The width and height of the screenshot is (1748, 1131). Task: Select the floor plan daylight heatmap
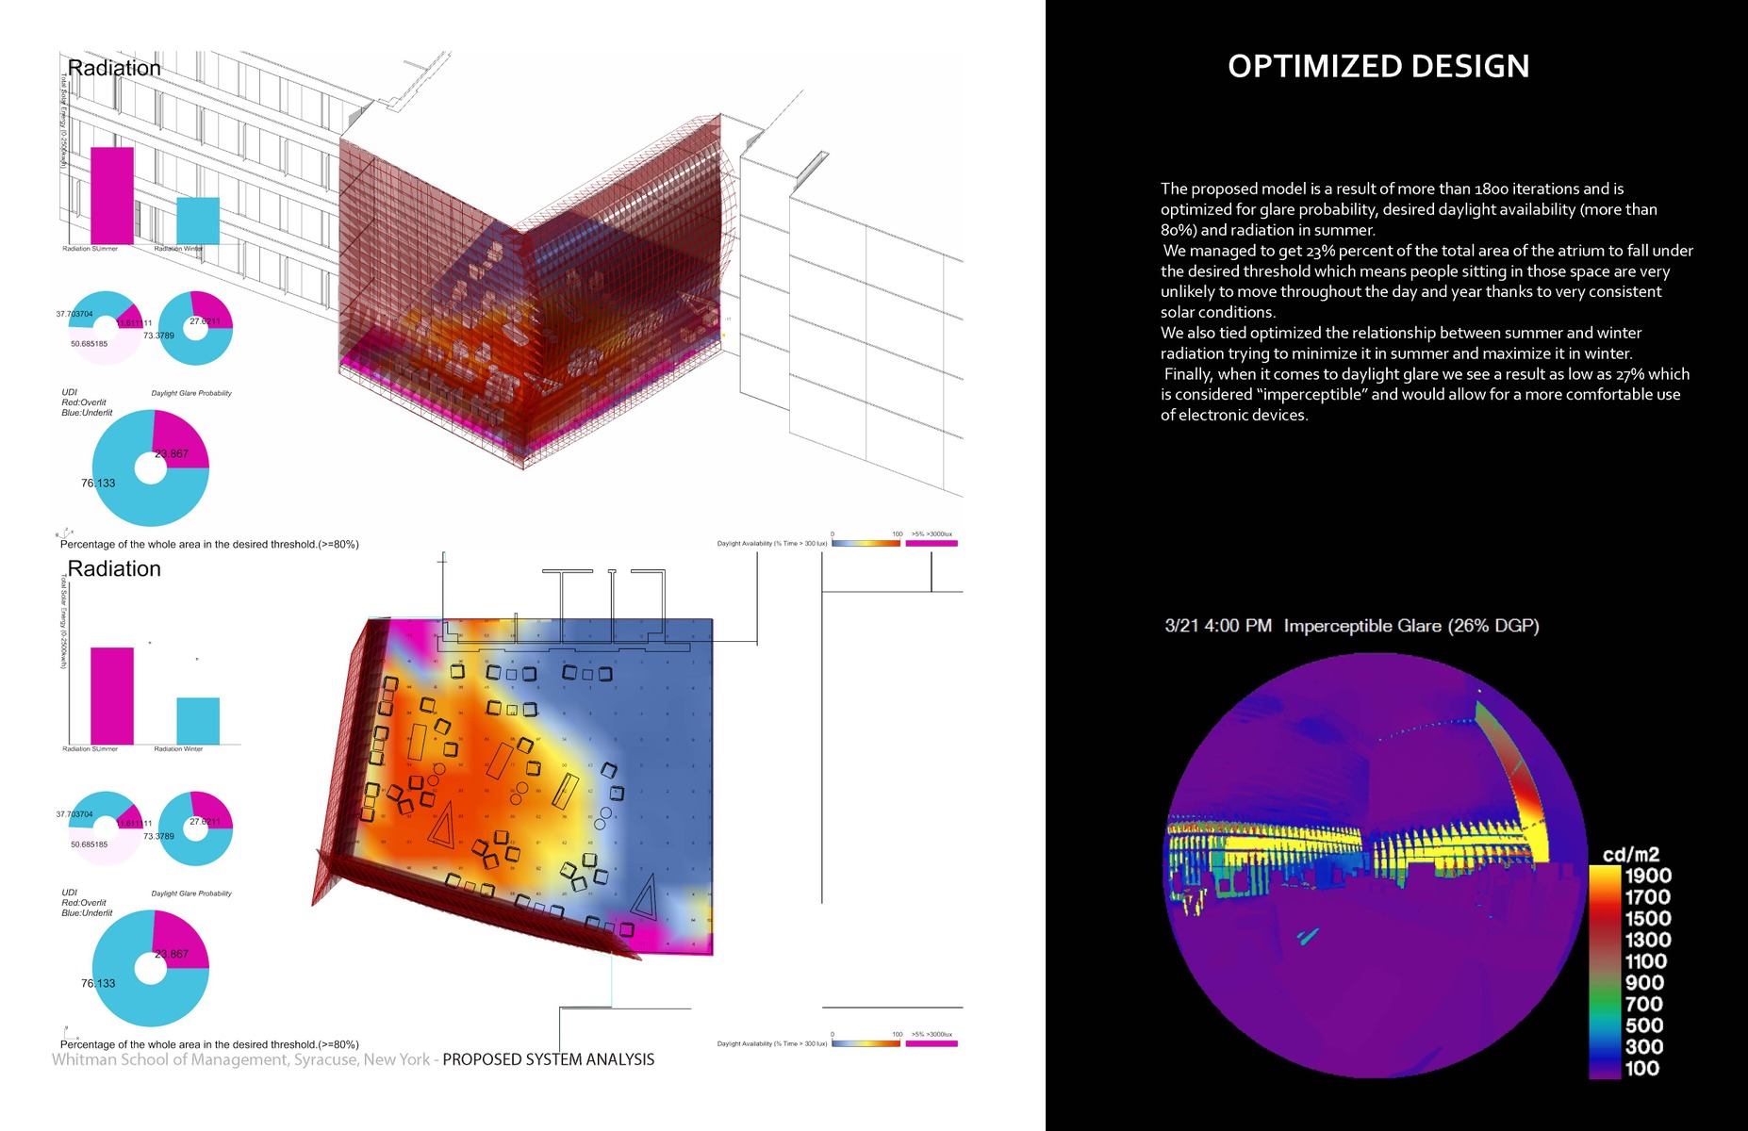pos(528,782)
